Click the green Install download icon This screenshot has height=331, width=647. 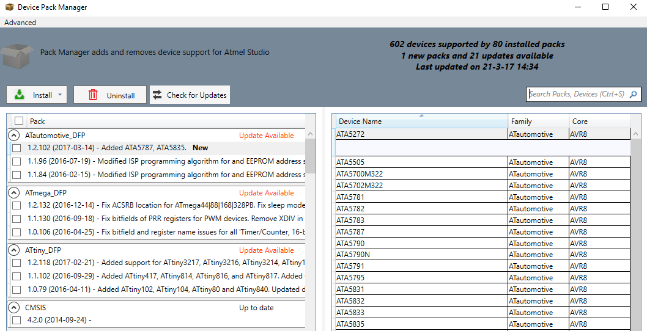pyautogui.click(x=19, y=95)
